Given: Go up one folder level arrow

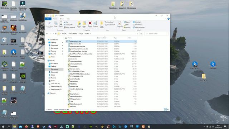Looking at the screenshot, I should click(x=56, y=34).
